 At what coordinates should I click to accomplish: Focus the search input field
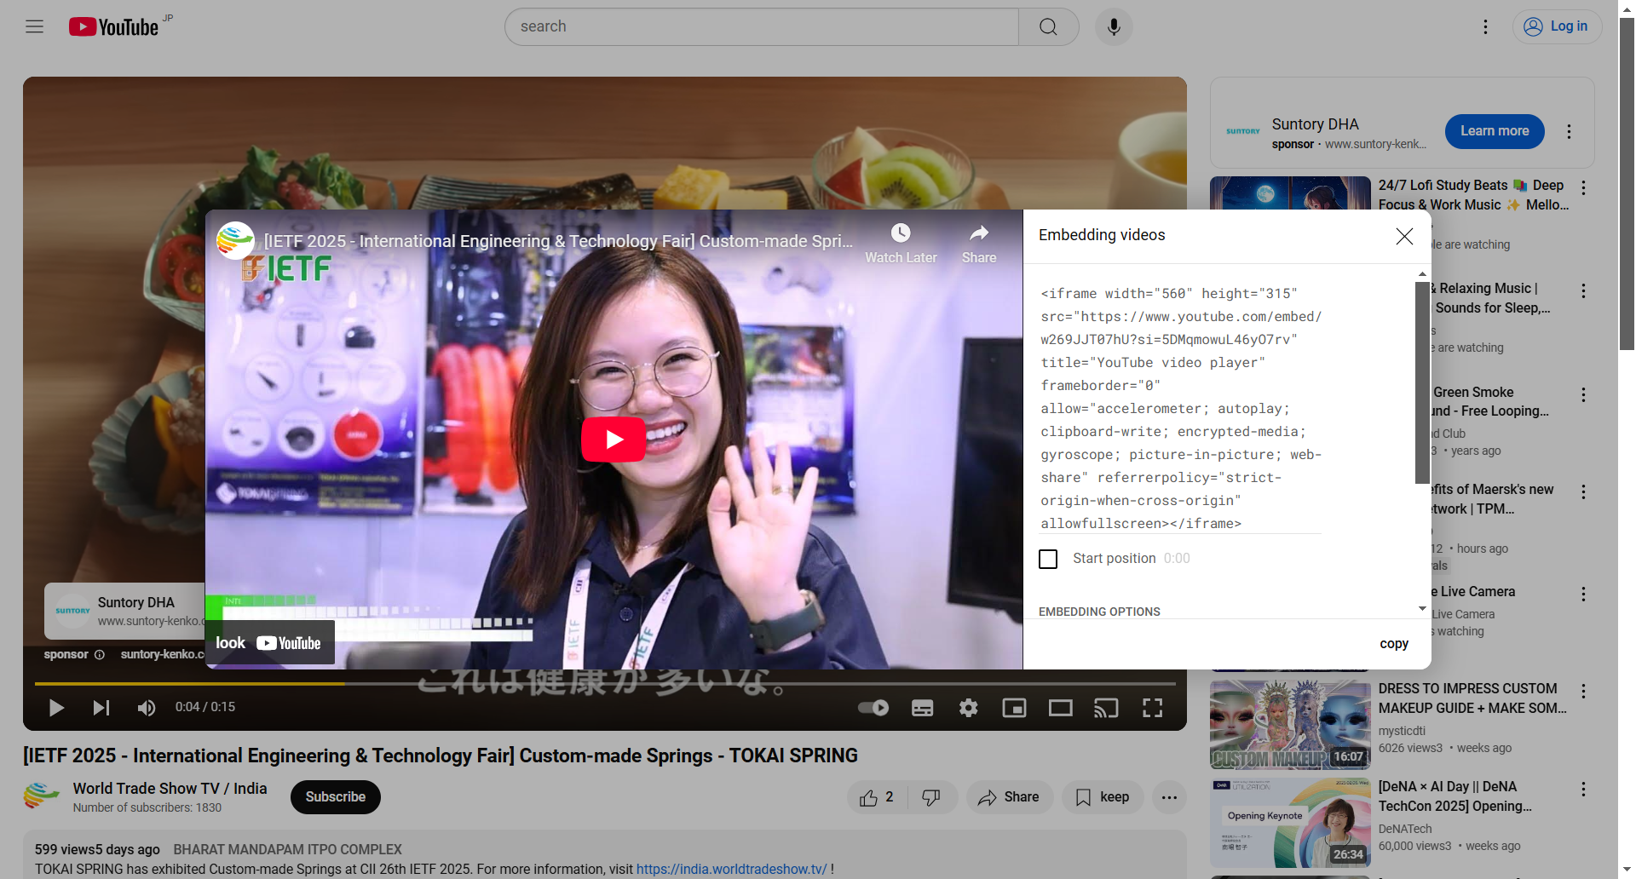762,26
